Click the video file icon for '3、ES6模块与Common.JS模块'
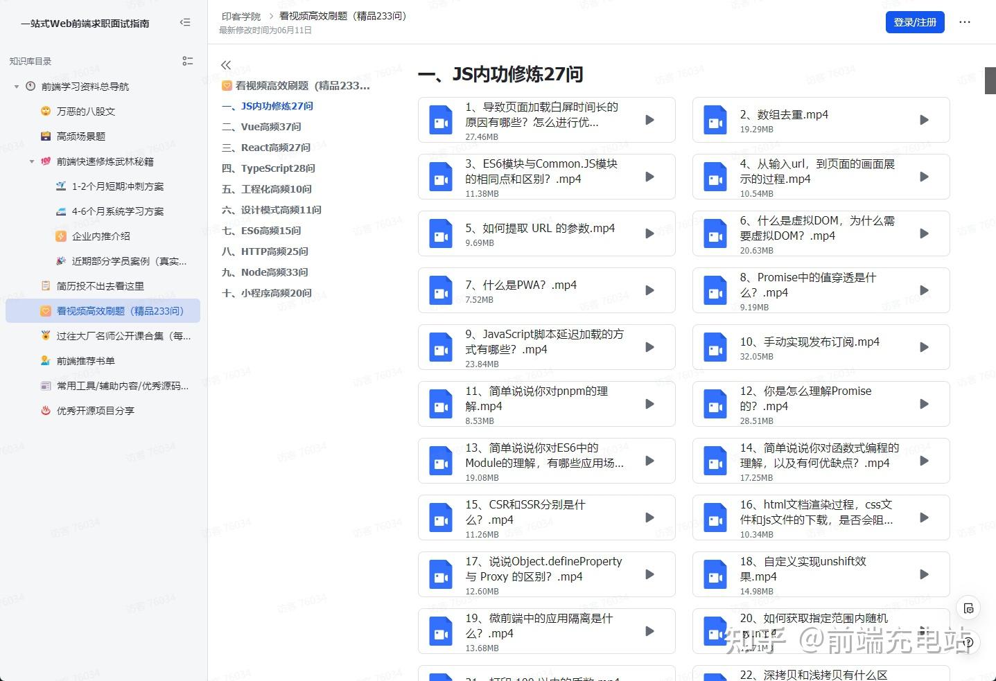The image size is (996, 681). point(441,177)
